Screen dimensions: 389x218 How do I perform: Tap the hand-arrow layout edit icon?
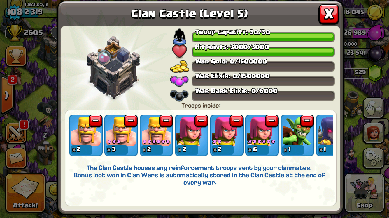pyautogui.click(x=373, y=108)
